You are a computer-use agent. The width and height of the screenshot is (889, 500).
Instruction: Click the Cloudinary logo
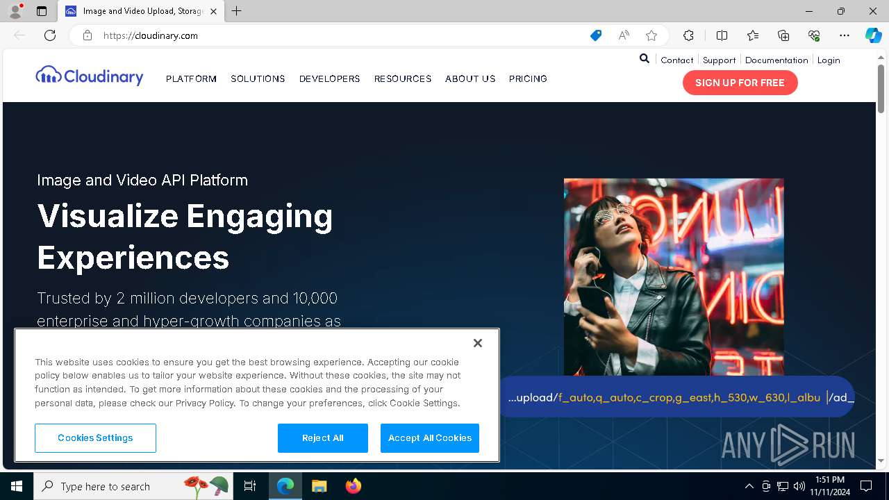(x=89, y=76)
